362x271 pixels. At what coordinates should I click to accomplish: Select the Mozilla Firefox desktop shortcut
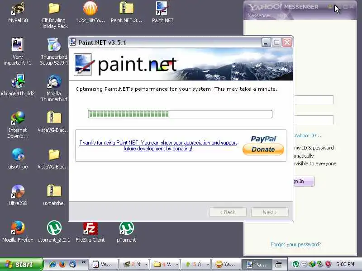coord(18,232)
